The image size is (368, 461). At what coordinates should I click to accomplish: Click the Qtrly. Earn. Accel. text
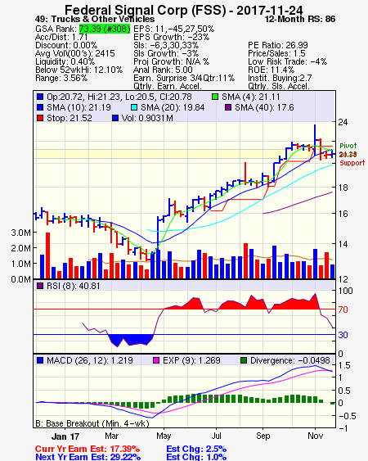[168, 86]
